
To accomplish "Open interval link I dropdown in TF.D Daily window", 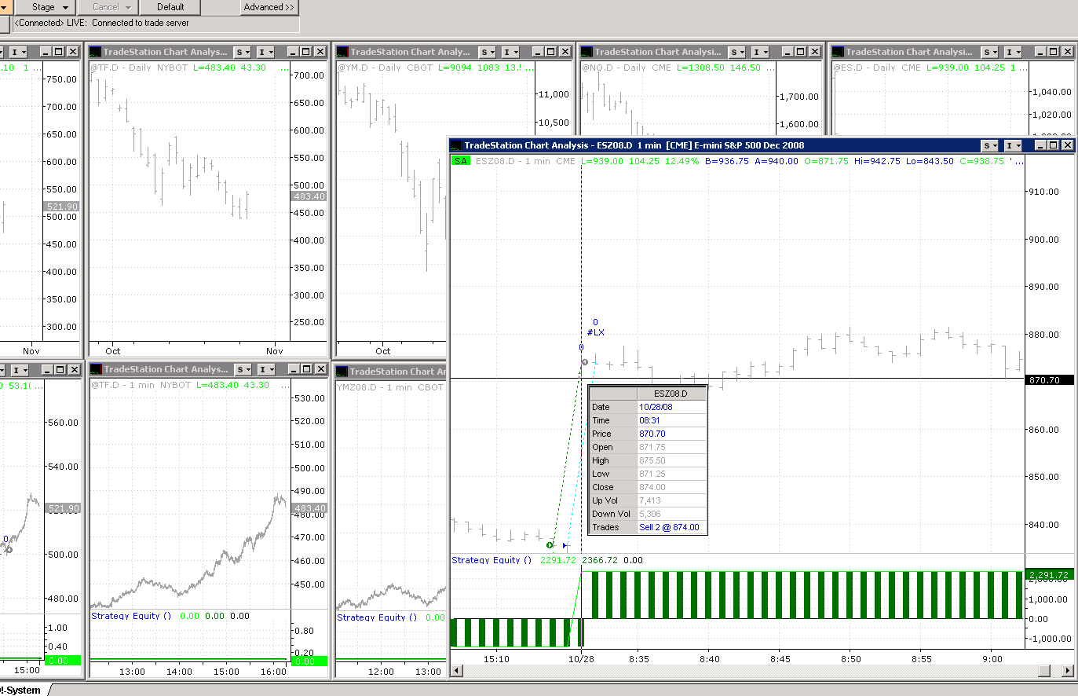I will pos(267,52).
